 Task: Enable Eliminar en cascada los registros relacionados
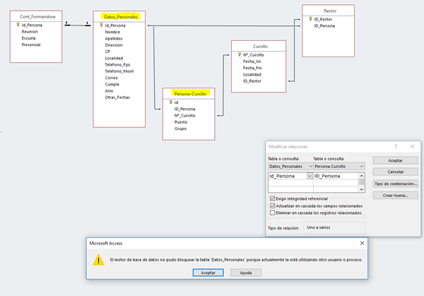[273, 212]
